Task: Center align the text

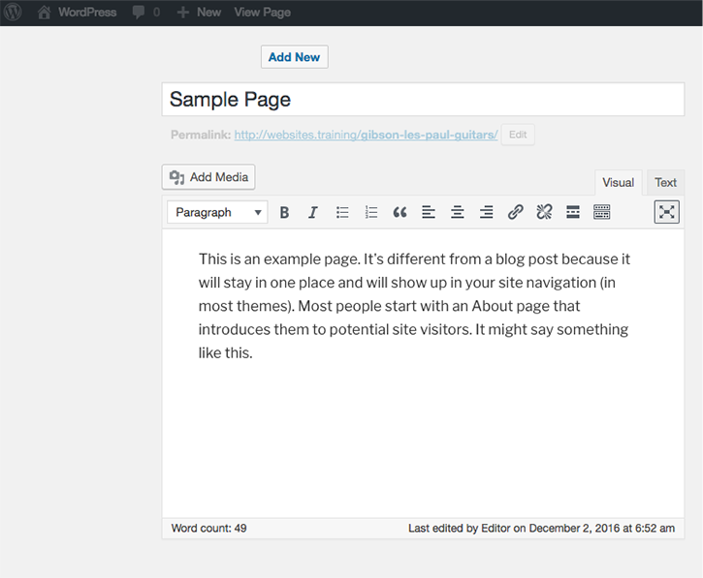Action: click(x=458, y=213)
